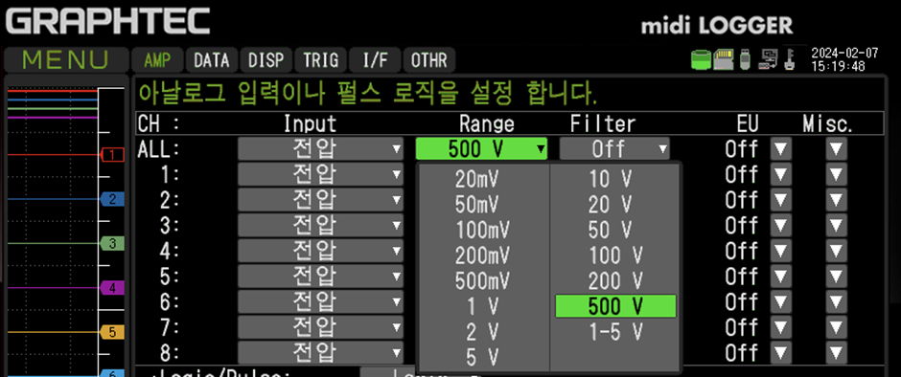
Task: Open ALL row EU arrow button
Action: pos(781,150)
